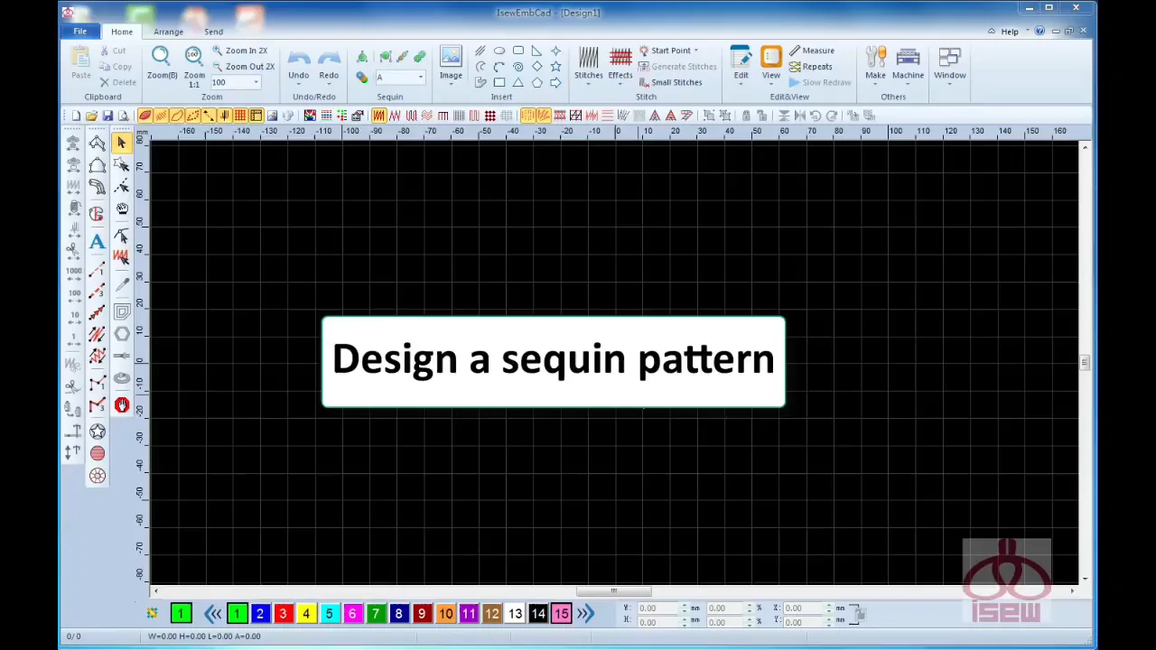Image resolution: width=1156 pixels, height=650 pixels.
Task: Switch to the Arrange ribbon tab
Action: [168, 31]
